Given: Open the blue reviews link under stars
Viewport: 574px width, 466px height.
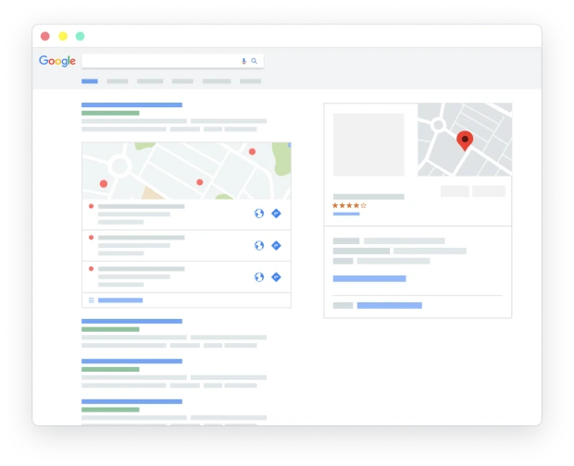Looking at the screenshot, I should pyautogui.click(x=346, y=214).
